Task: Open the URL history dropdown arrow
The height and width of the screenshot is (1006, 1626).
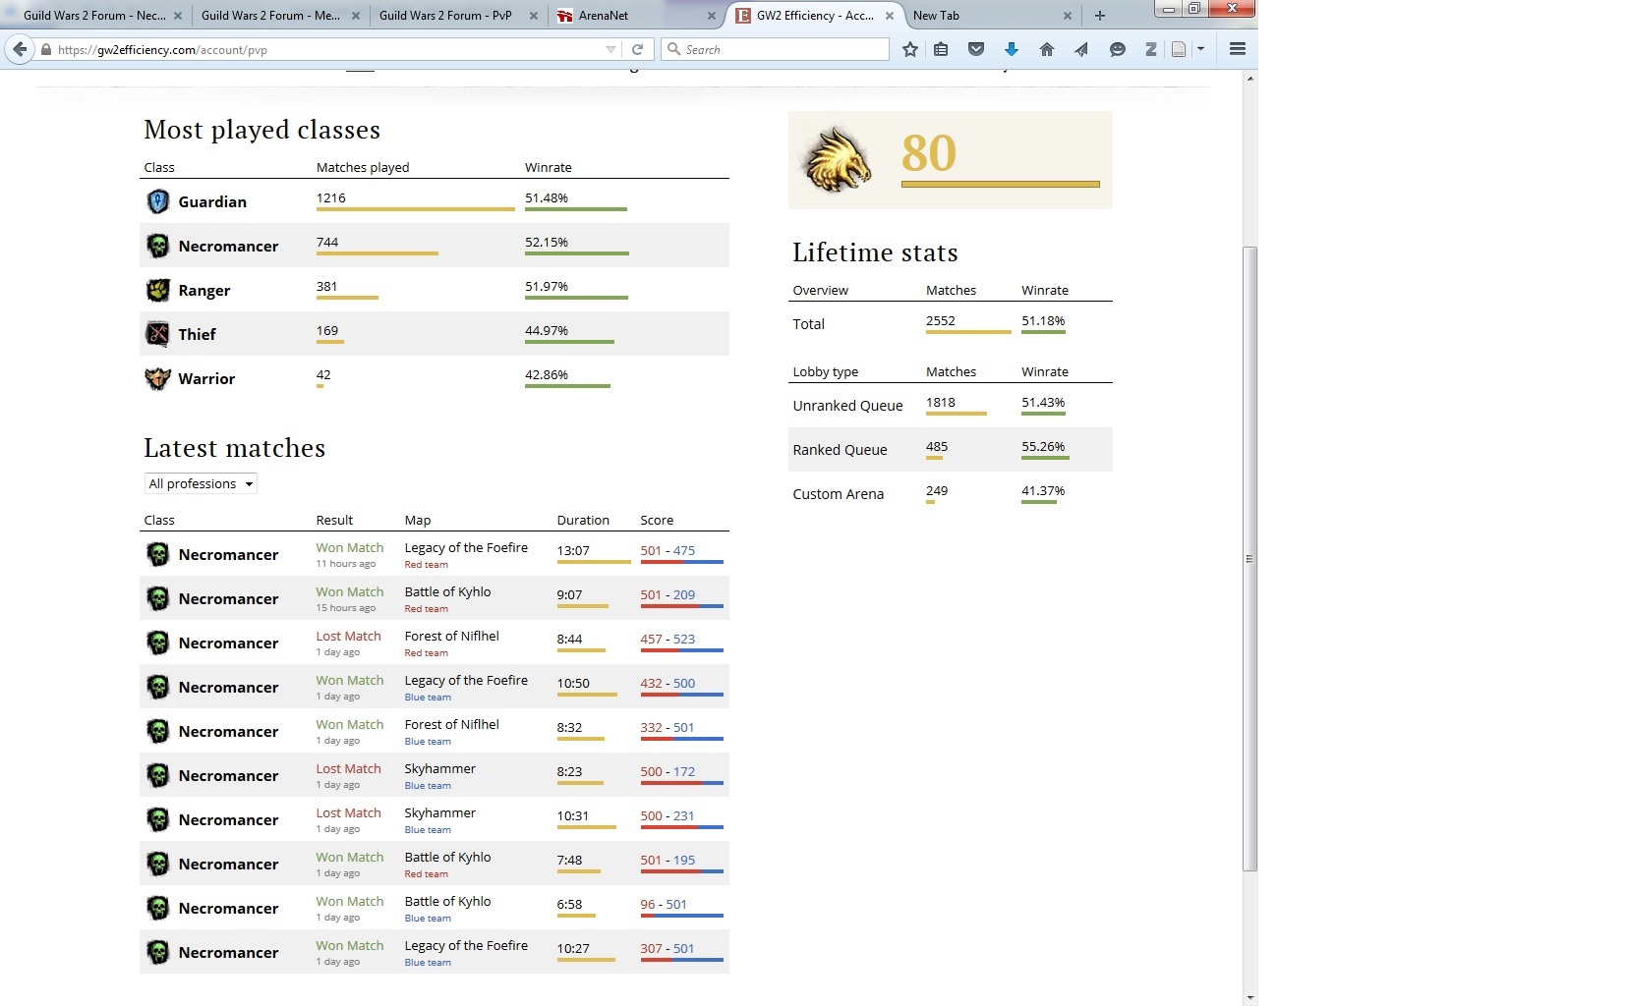Action: (610, 49)
